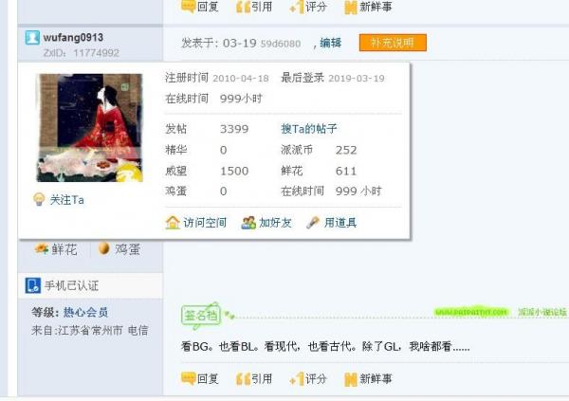The width and height of the screenshot is (569, 401).
Task: Click the 手机已认证 phone verification icon
Action: (32, 285)
